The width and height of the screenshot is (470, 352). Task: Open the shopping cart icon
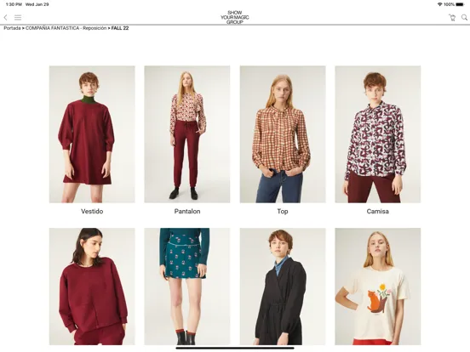click(x=452, y=17)
